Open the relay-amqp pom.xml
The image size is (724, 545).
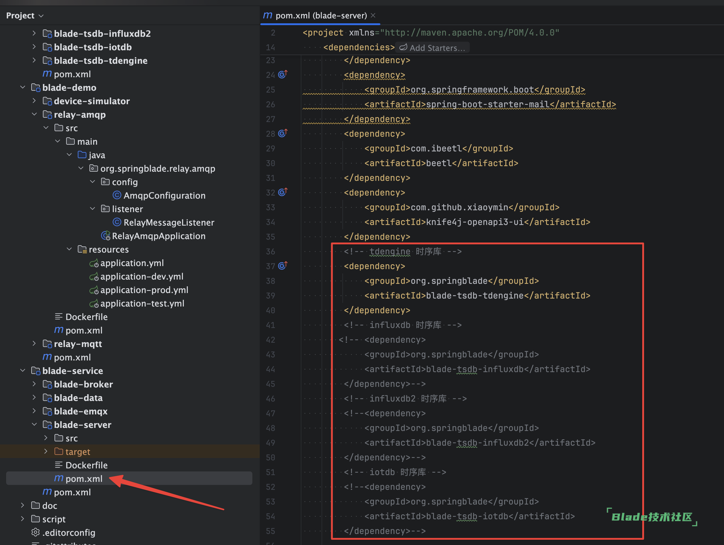pos(78,330)
